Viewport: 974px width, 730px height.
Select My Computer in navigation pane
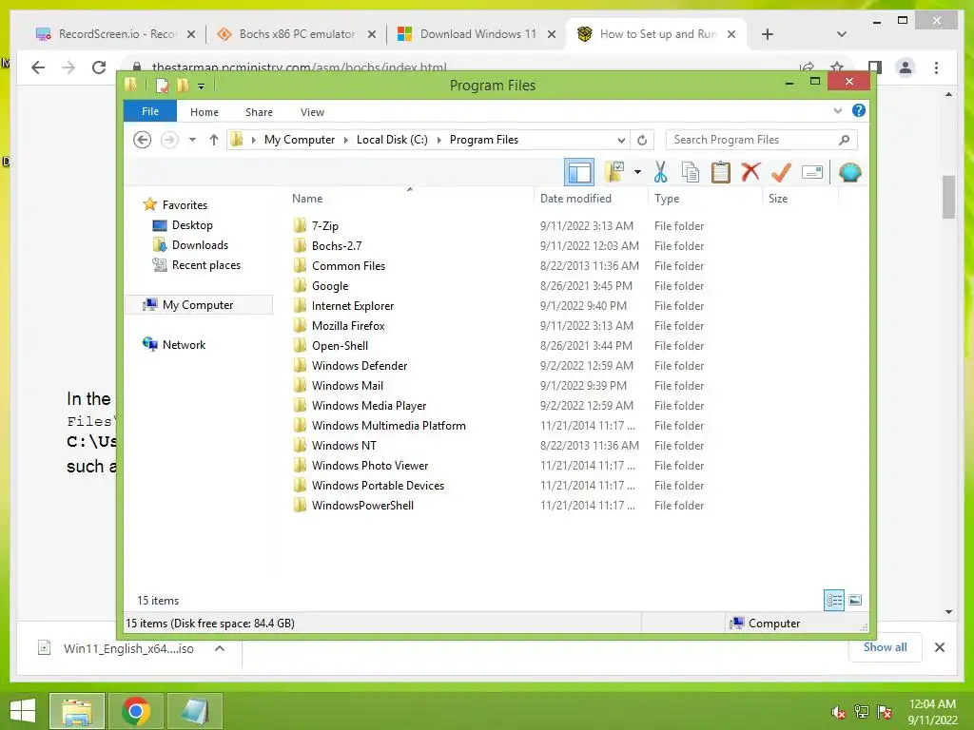click(198, 305)
